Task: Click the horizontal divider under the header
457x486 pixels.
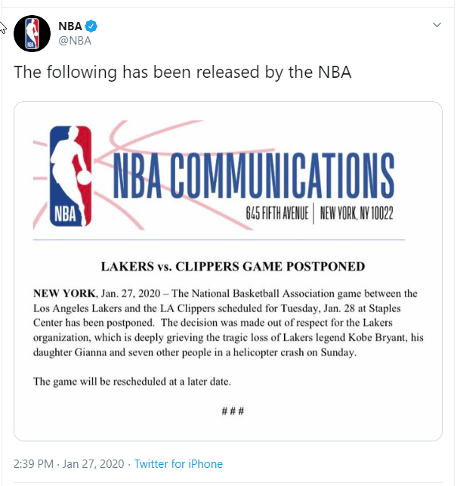Action: tap(219, 240)
